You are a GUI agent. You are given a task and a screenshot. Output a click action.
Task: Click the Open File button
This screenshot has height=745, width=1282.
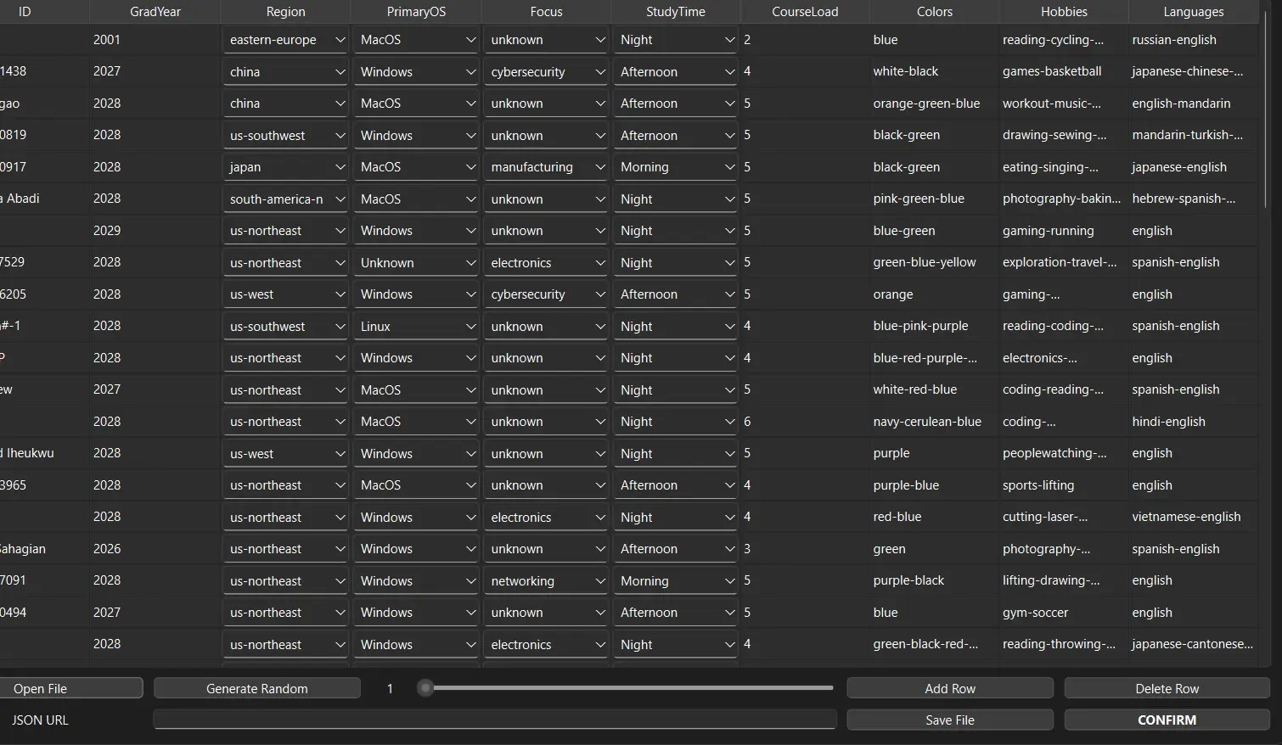point(71,687)
